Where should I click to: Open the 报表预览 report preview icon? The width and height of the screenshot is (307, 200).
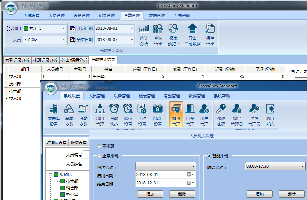[174, 34]
